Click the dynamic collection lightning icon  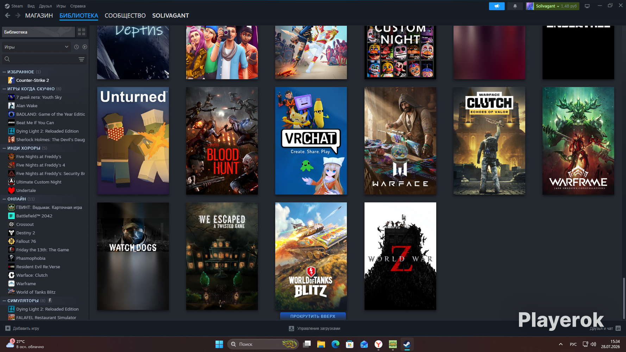tap(50, 301)
